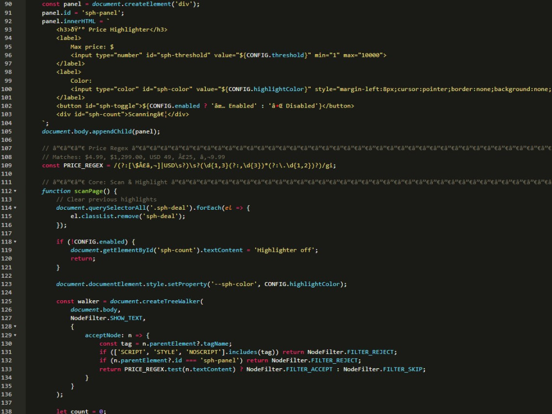Click 'tagName' on line 130
552x414 pixels.
coord(216,343)
